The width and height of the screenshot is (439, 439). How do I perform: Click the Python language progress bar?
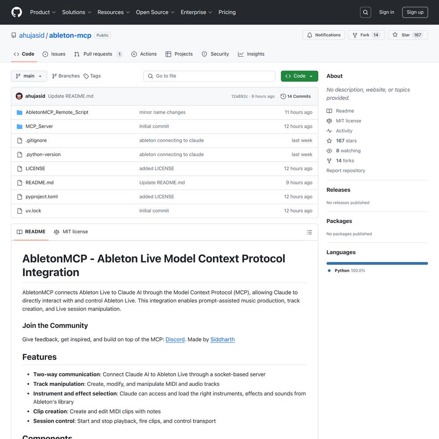click(377, 263)
